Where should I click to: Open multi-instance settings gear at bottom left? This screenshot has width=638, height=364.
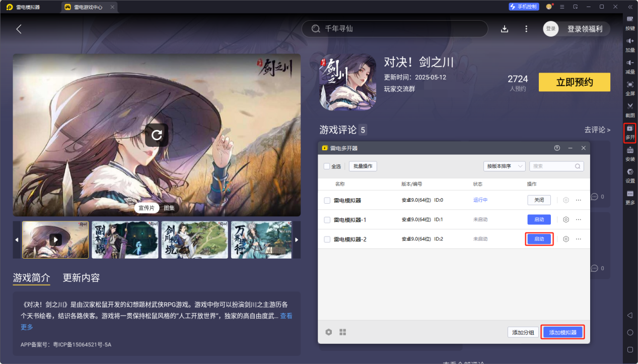(x=329, y=332)
